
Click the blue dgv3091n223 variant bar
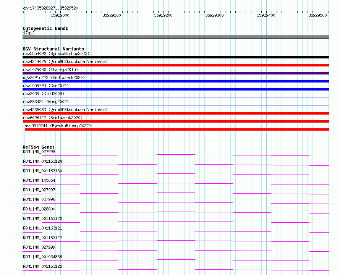click(176, 81)
